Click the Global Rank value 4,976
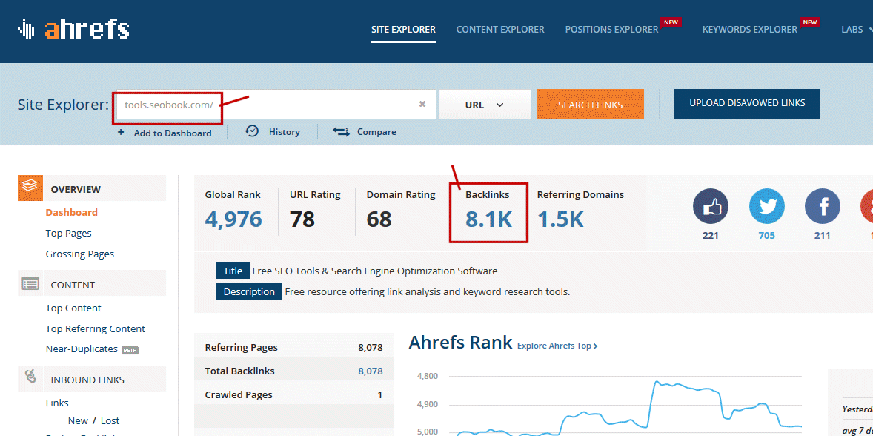The height and width of the screenshot is (436, 873). tap(233, 219)
